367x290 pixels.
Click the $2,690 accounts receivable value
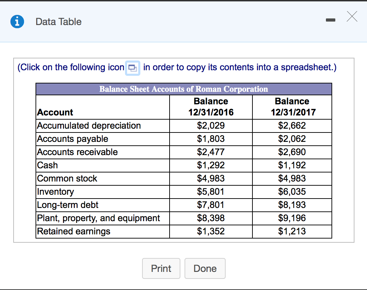tap(292, 152)
